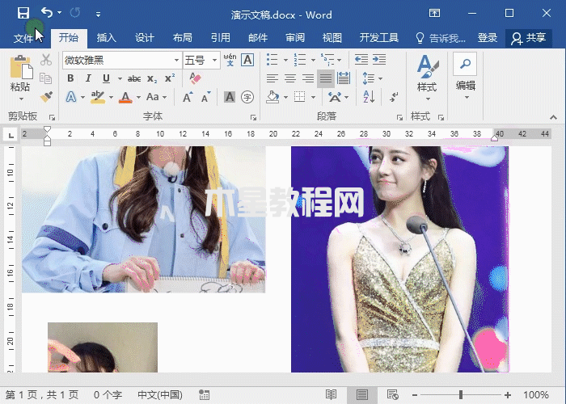Open the 编辑 editing menu button

[x=465, y=77]
